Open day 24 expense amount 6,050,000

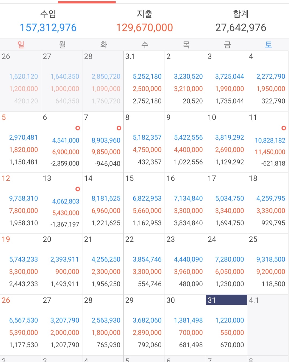230,272
